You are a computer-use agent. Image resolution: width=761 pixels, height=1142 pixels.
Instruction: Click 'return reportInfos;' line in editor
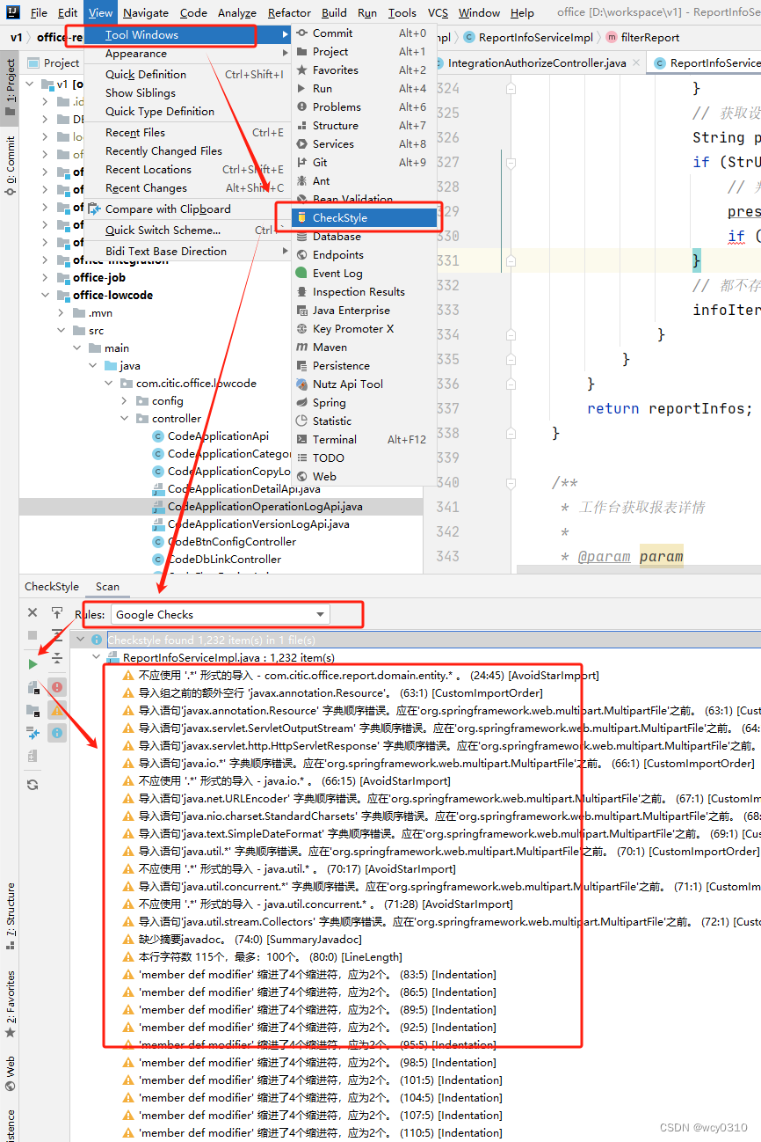tap(670, 408)
